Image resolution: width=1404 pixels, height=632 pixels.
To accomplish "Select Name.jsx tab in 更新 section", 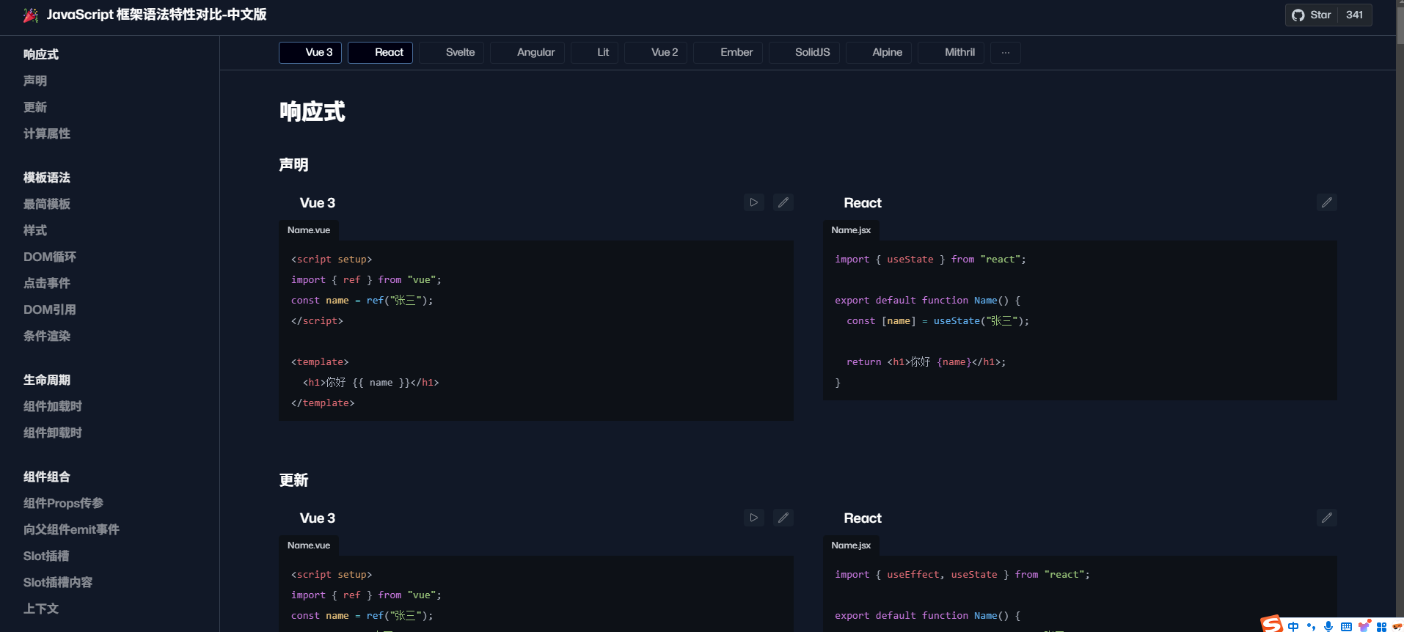I will click(851, 545).
